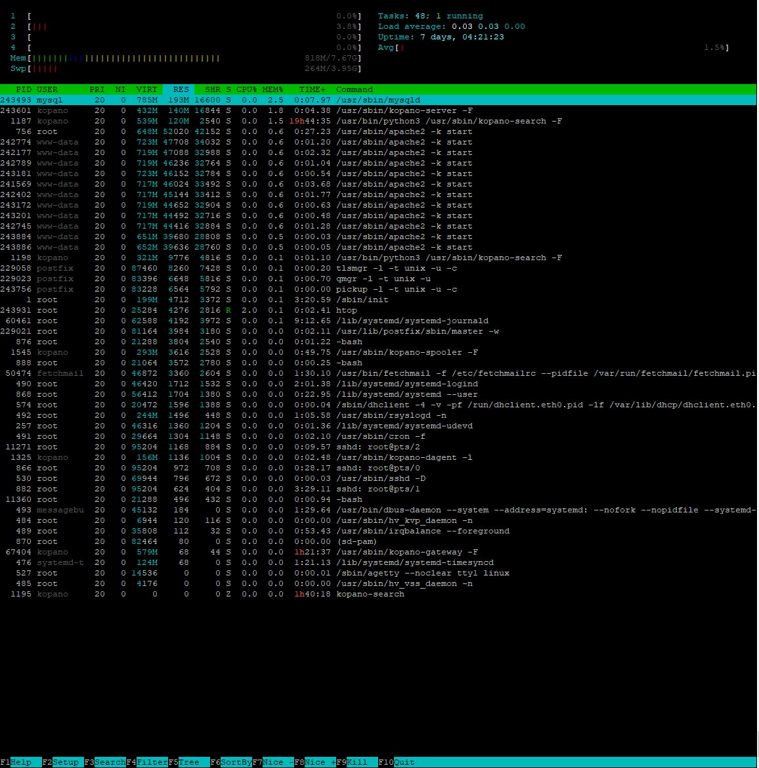Select the /sbin/init process row

378,300
